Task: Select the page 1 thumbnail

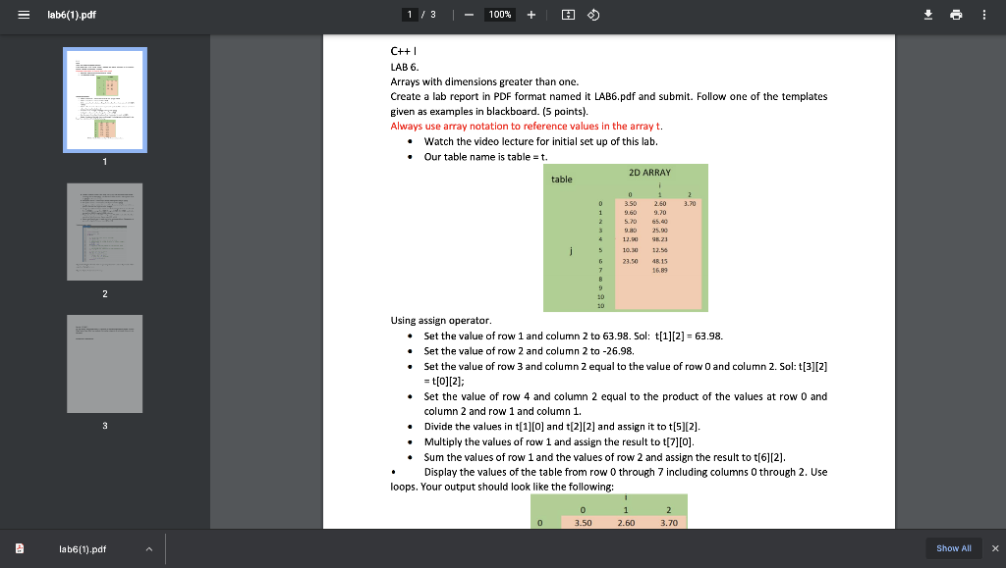Action: tap(104, 99)
